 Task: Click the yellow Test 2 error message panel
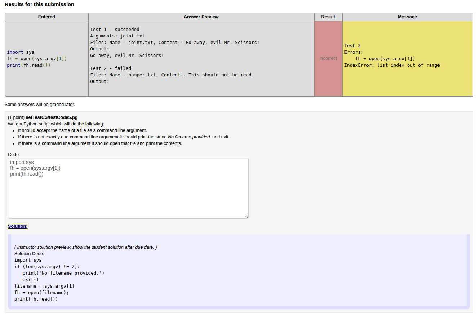pos(407,58)
